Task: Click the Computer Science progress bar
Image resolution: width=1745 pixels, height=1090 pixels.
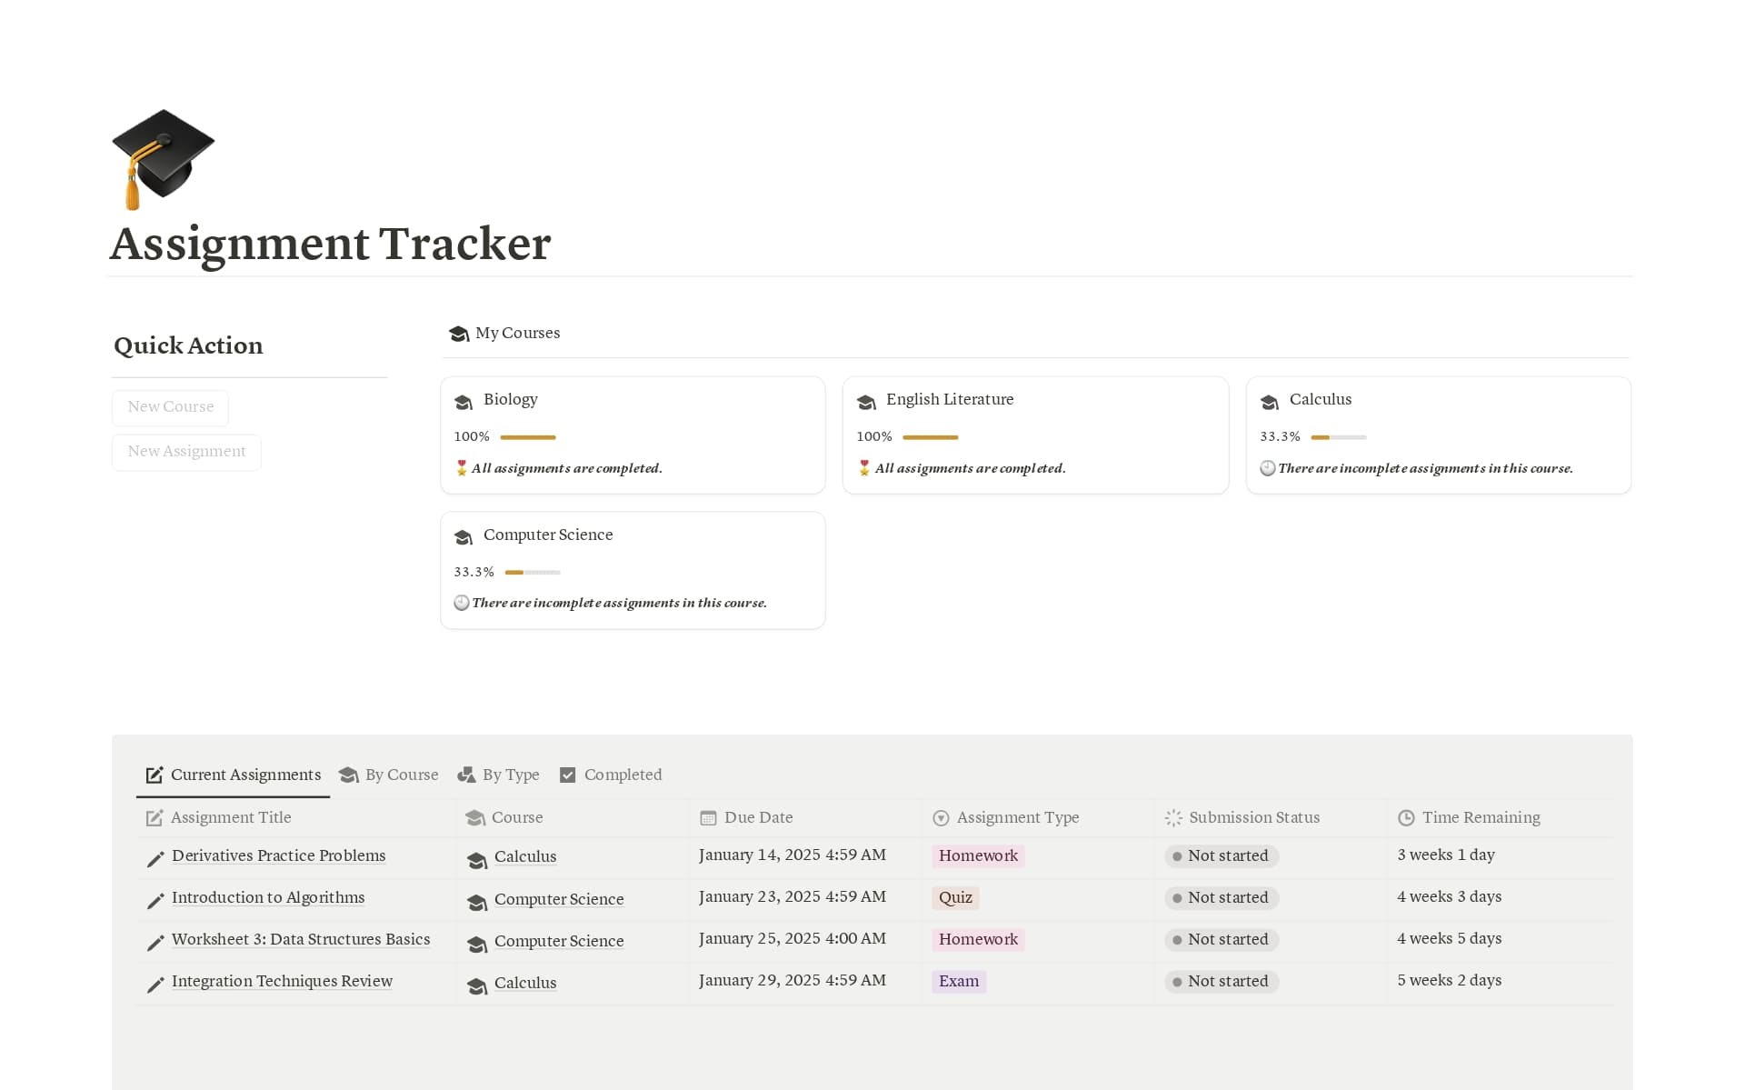Action: point(531,572)
